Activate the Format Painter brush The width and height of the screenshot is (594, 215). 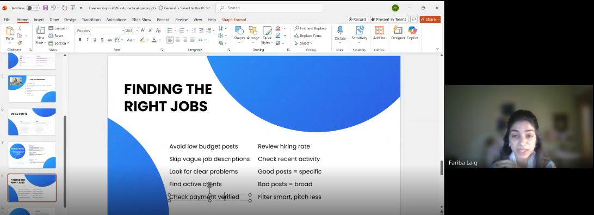coord(20,43)
